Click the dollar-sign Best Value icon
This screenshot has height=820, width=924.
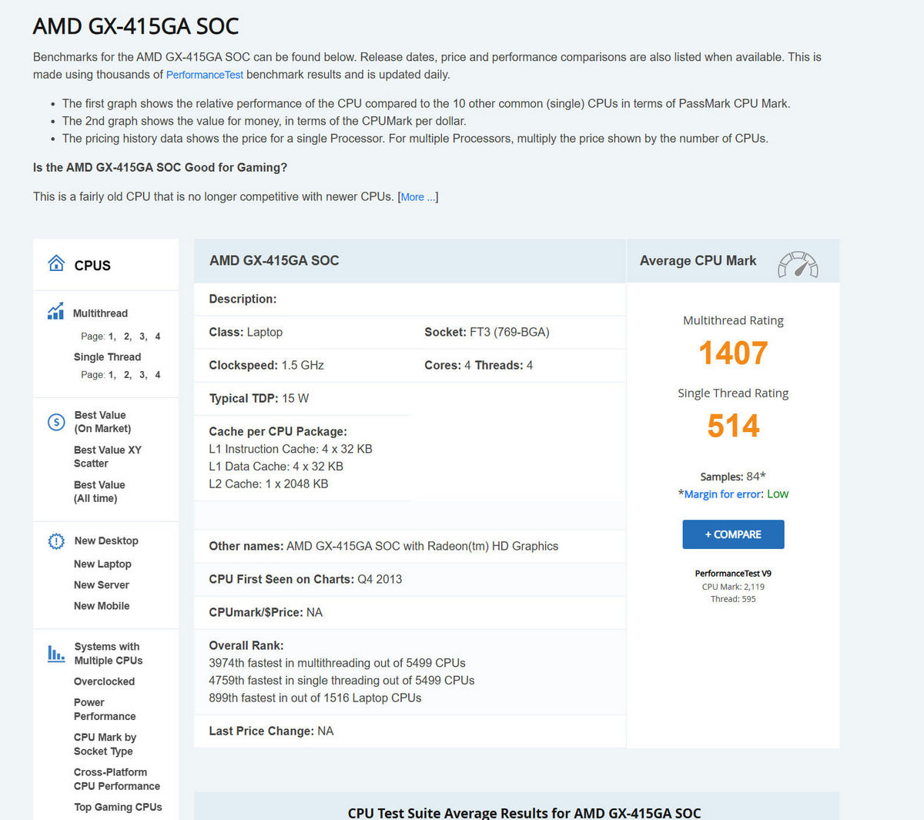pyautogui.click(x=55, y=422)
